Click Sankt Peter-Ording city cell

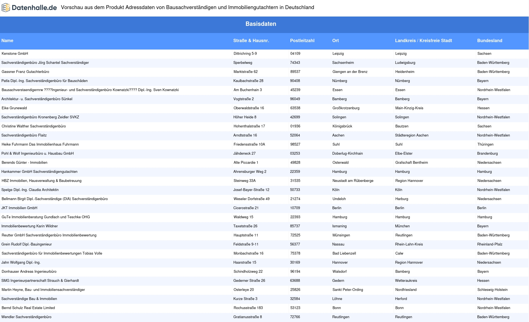click(x=348, y=290)
